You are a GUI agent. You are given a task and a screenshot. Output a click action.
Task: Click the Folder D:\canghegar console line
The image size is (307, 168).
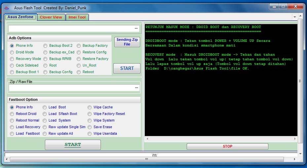coord(197,69)
